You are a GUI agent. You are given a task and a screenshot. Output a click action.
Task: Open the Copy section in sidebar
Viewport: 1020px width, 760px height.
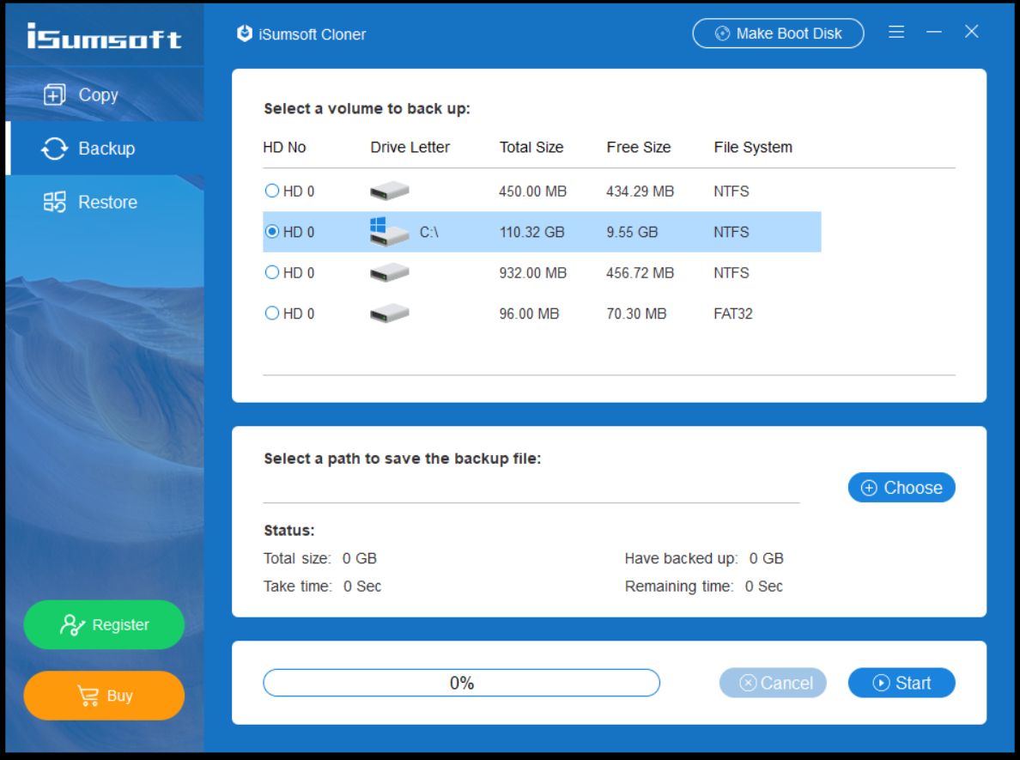click(x=105, y=95)
